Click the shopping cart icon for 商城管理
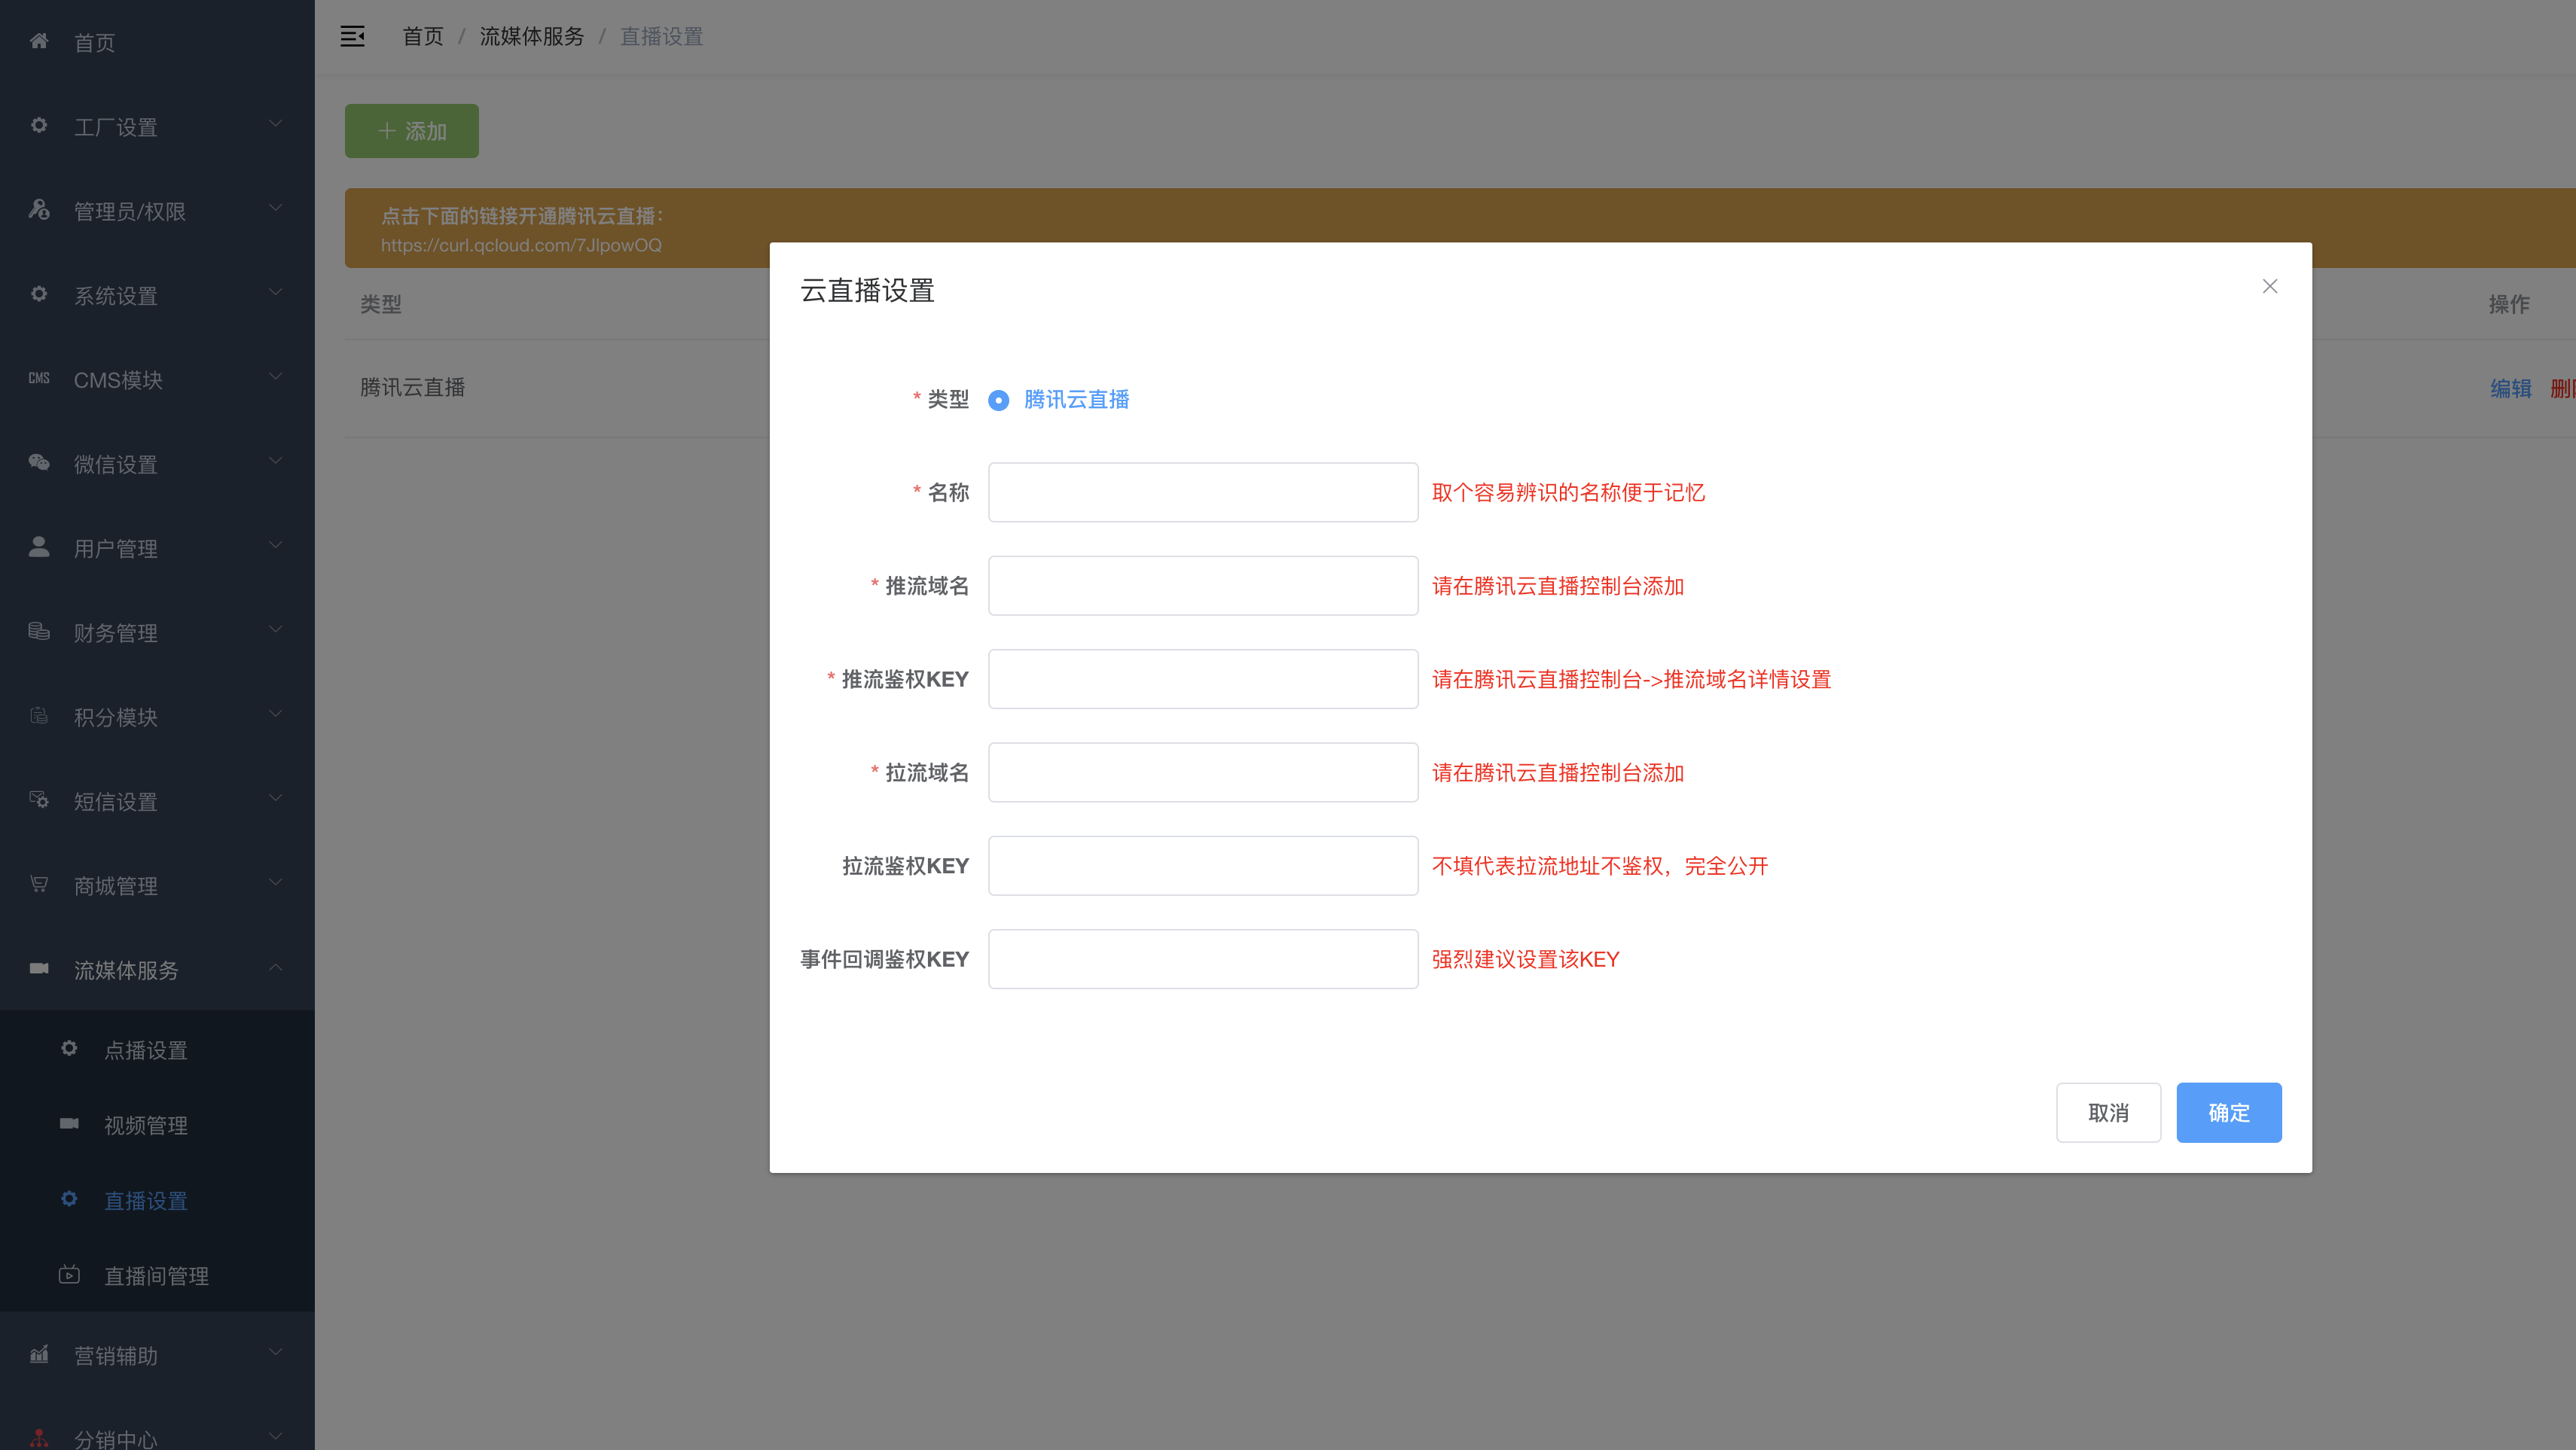 point(39,885)
